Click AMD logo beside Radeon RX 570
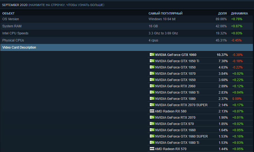 click(152, 149)
